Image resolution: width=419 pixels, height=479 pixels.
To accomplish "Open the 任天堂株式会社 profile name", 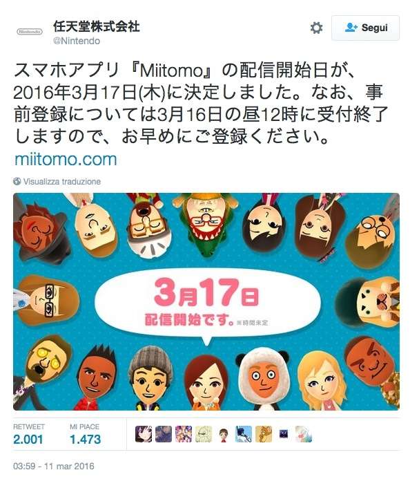I will [x=97, y=26].
